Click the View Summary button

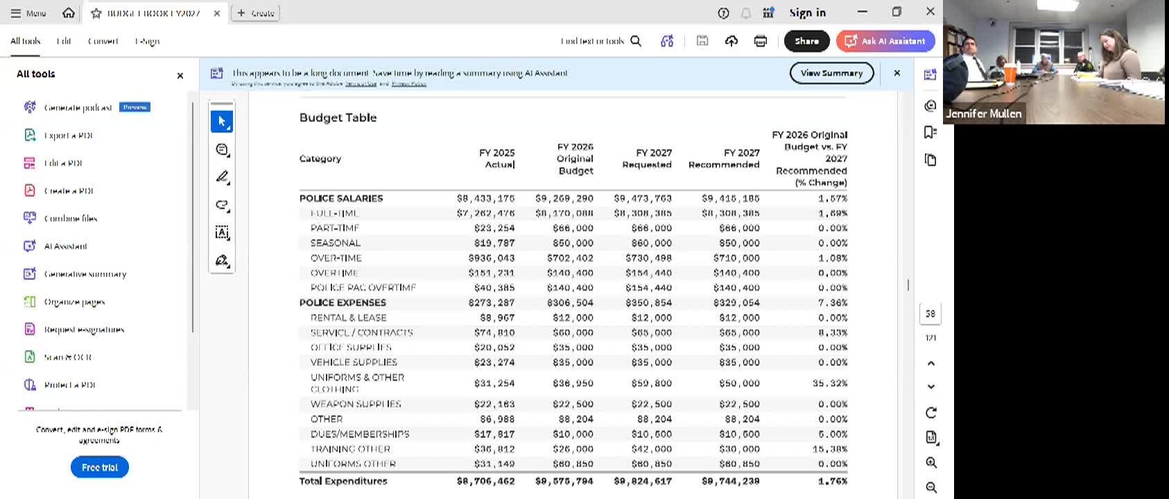click(831, 73)
